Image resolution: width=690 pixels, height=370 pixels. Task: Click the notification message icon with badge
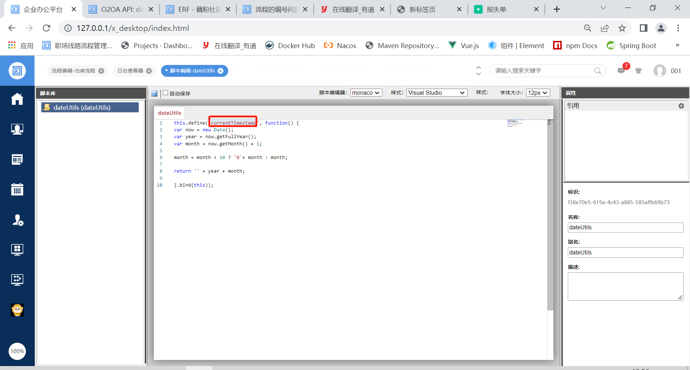[621, 71]
